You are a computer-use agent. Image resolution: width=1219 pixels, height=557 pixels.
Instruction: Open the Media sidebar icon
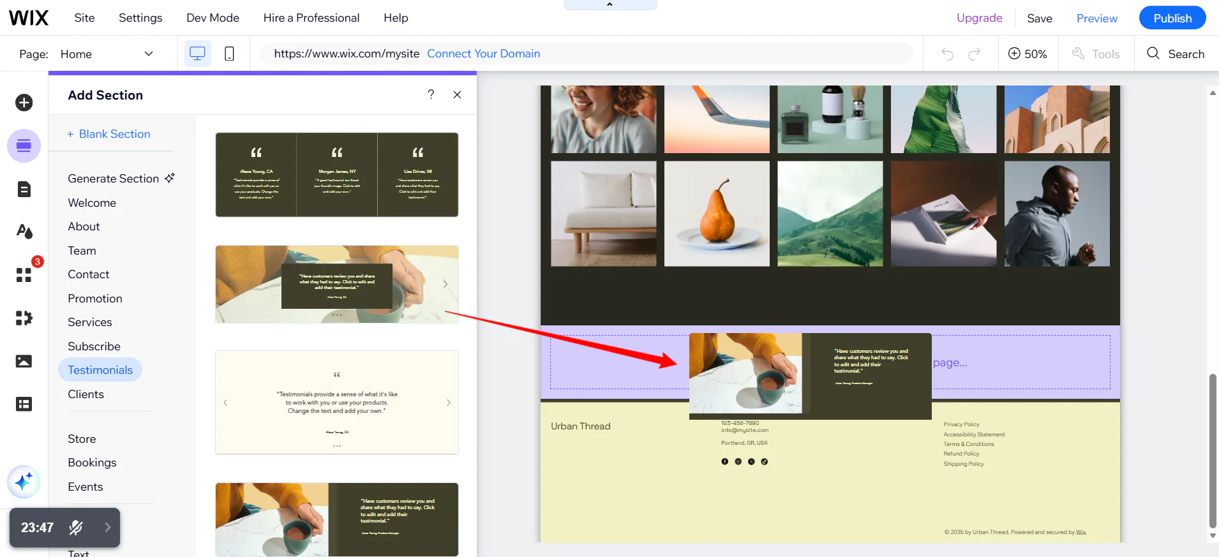coord(24,361)
